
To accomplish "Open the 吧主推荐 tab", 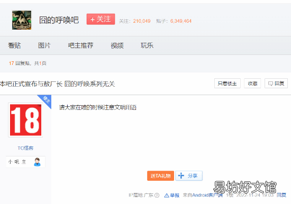I will (80, 45).
